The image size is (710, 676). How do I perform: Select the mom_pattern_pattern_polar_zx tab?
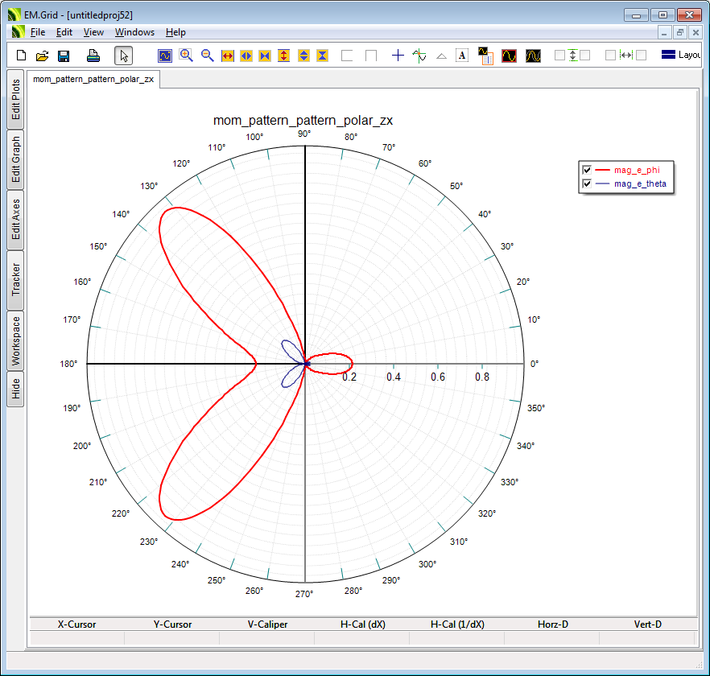tap(94, 79)
